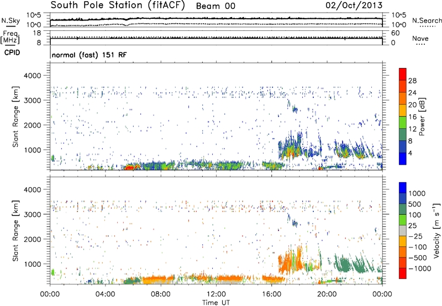442x306 pixels.
Task: Click the velocity colorbar red segment below -1000
Action: click(x=403, y=273)
